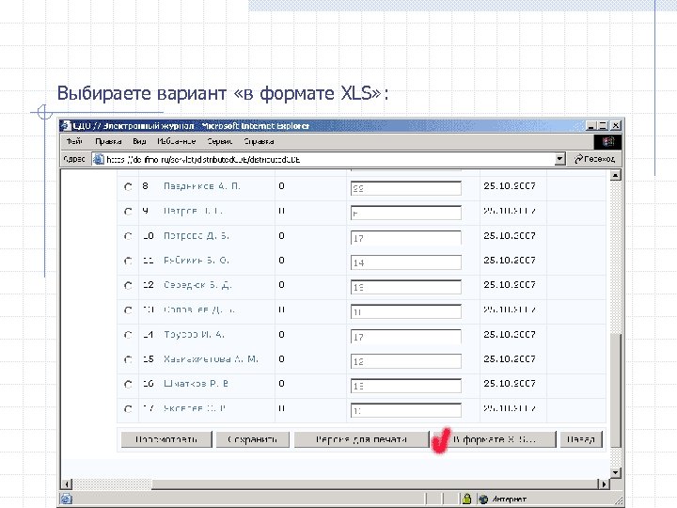Click the vertical scrollbar down arrow
This screenshot has width=677, height=508.
click(616, 472)
